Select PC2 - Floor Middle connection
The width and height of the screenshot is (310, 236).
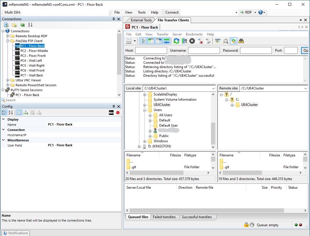tap(34, 51)
